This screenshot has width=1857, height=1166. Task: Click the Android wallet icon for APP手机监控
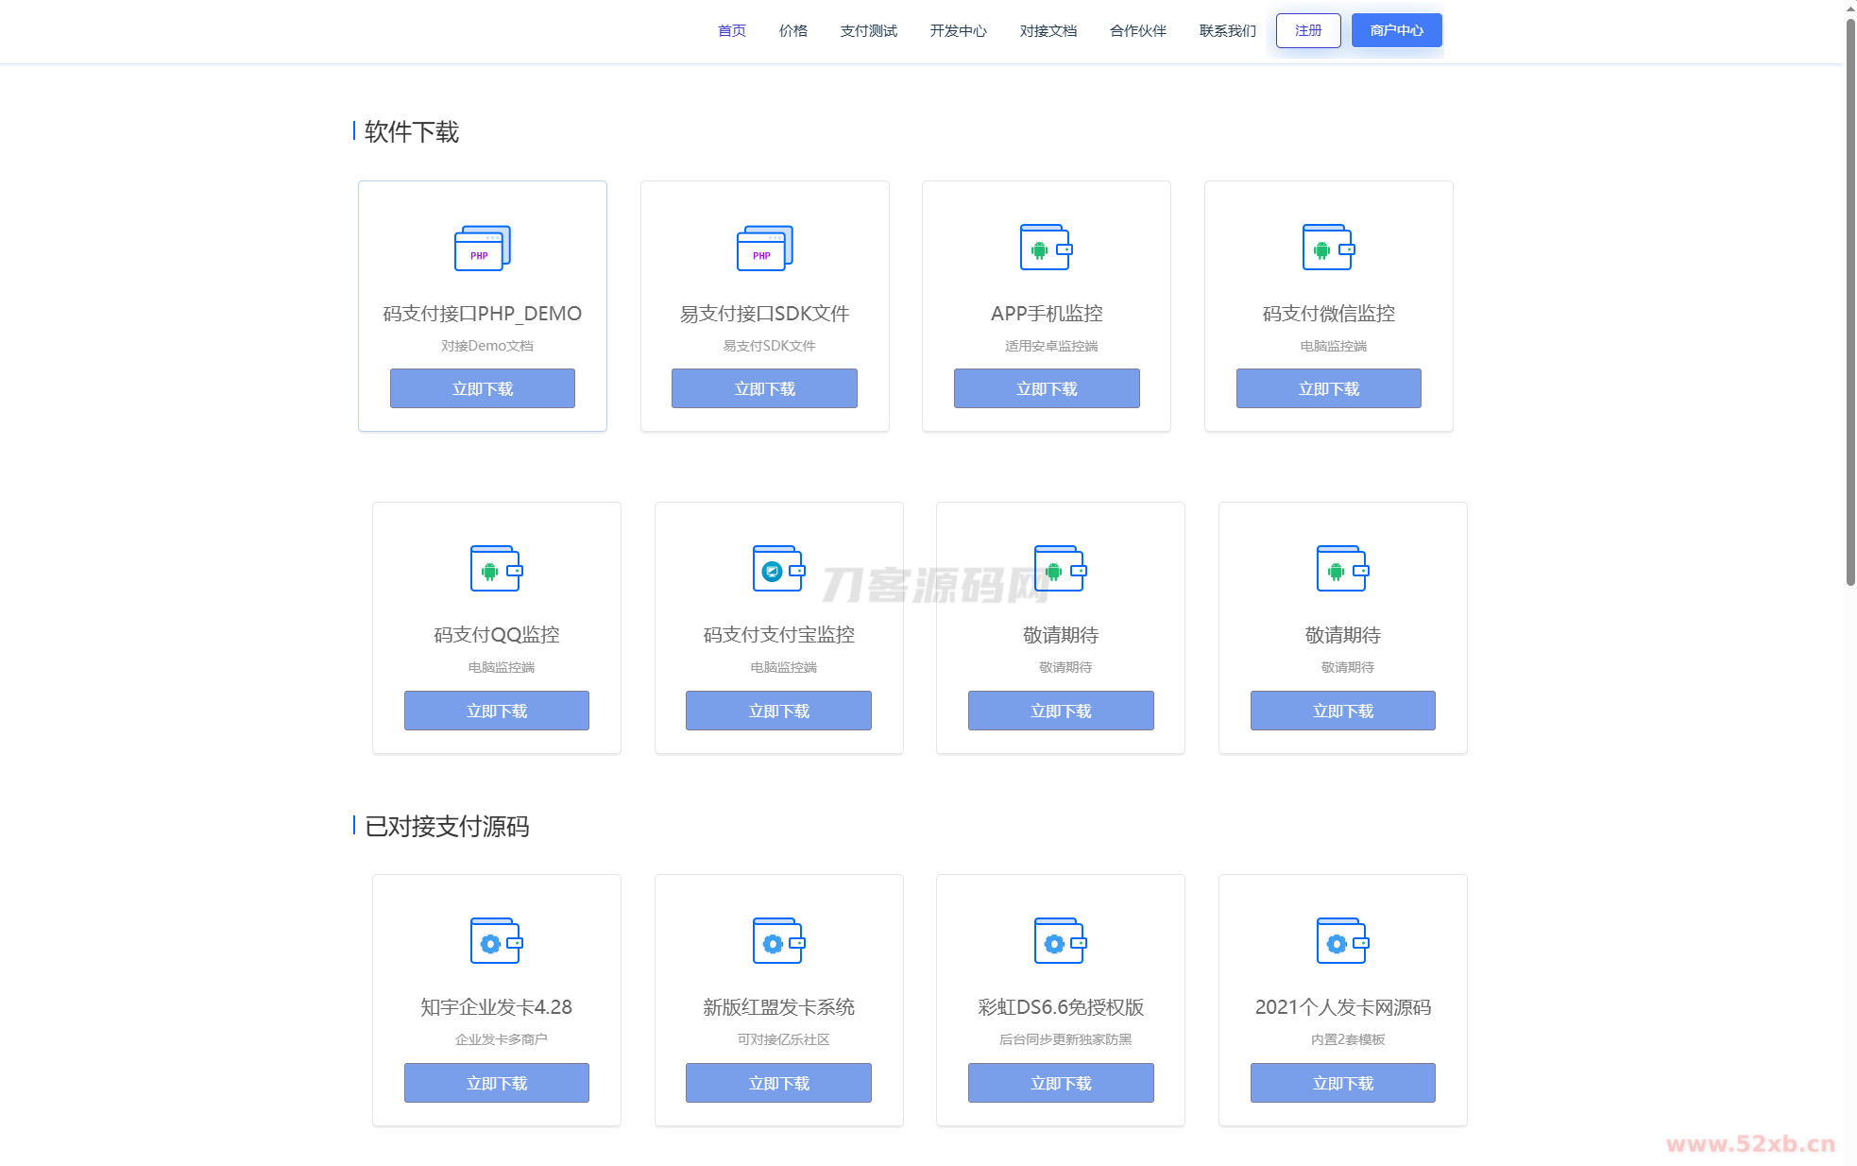point(1046,248)
